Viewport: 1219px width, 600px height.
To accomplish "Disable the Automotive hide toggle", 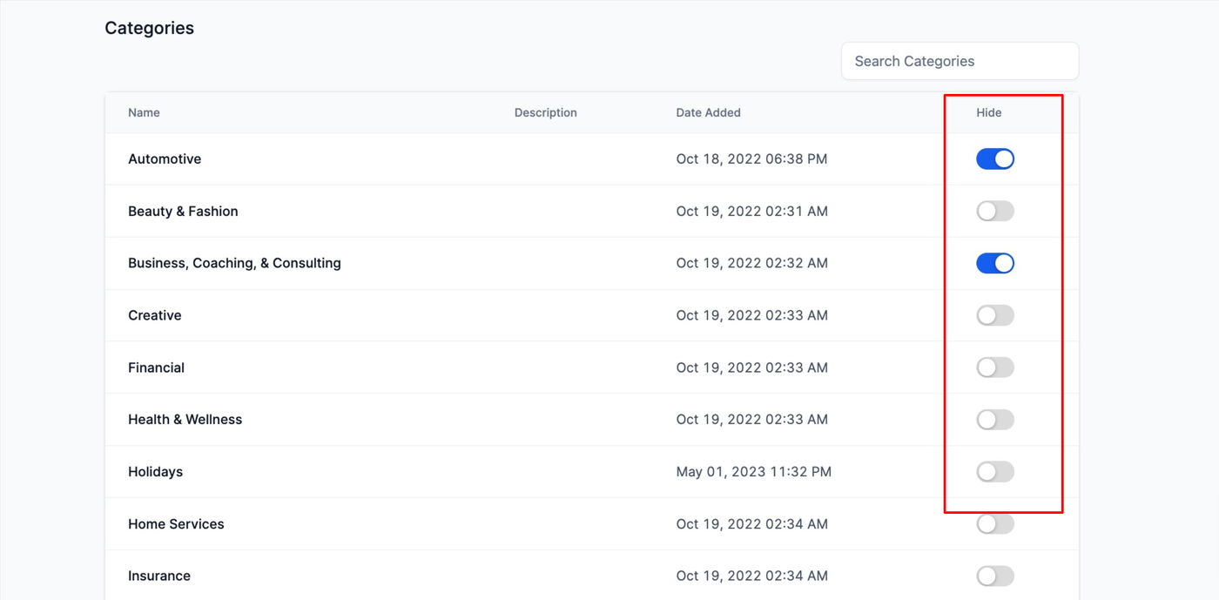I will coord(994,158).
